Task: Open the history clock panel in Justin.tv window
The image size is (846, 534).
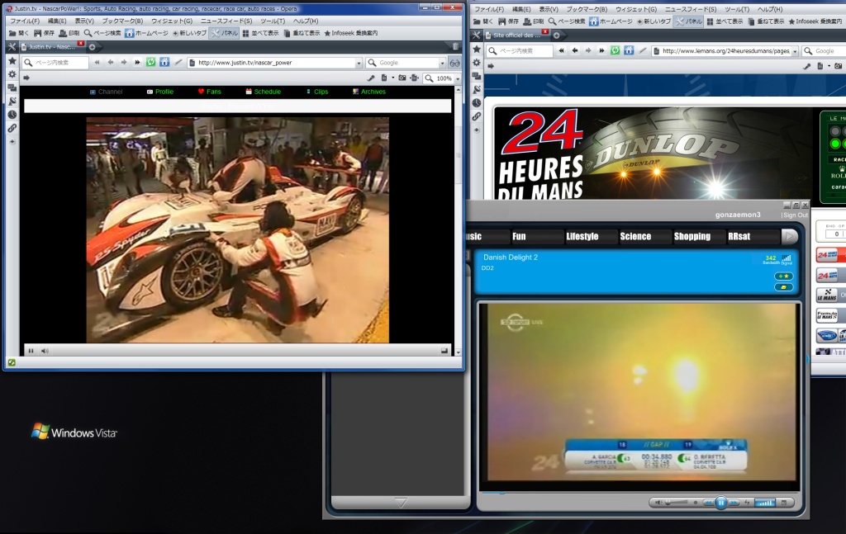Action: [12, 115]
